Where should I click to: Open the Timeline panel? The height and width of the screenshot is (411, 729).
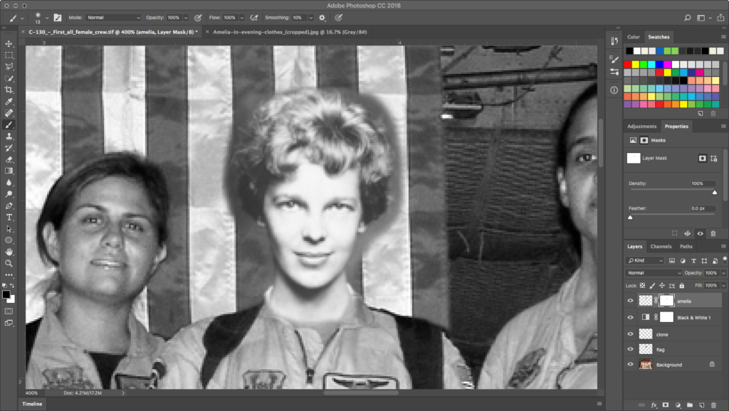[x=31, y=404]
